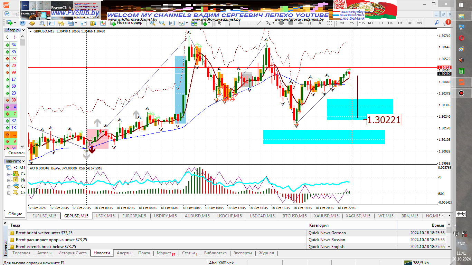Expand the Navigator advisors node with hat icon
The height and width of the screenshot is (265, 472).
pyautogui.click(x=9, y=186)
